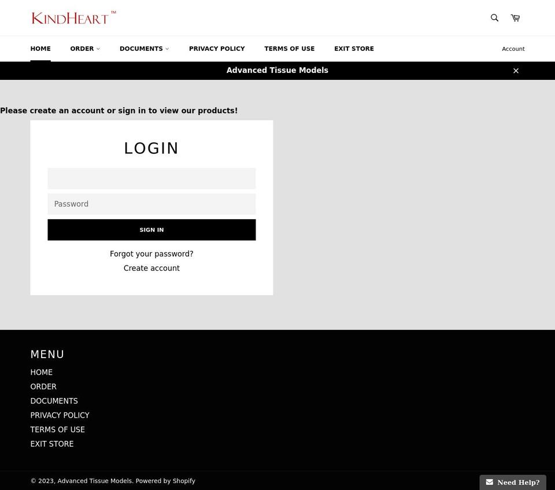Image resolution: width=555 pixels, height=490 pixels.
Task: Click the envelope icon on Need Help
Action: click(489, 481)
